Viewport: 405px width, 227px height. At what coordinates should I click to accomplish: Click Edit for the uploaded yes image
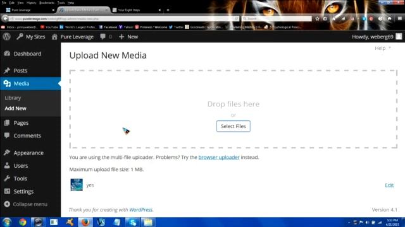tap(389, 185)
